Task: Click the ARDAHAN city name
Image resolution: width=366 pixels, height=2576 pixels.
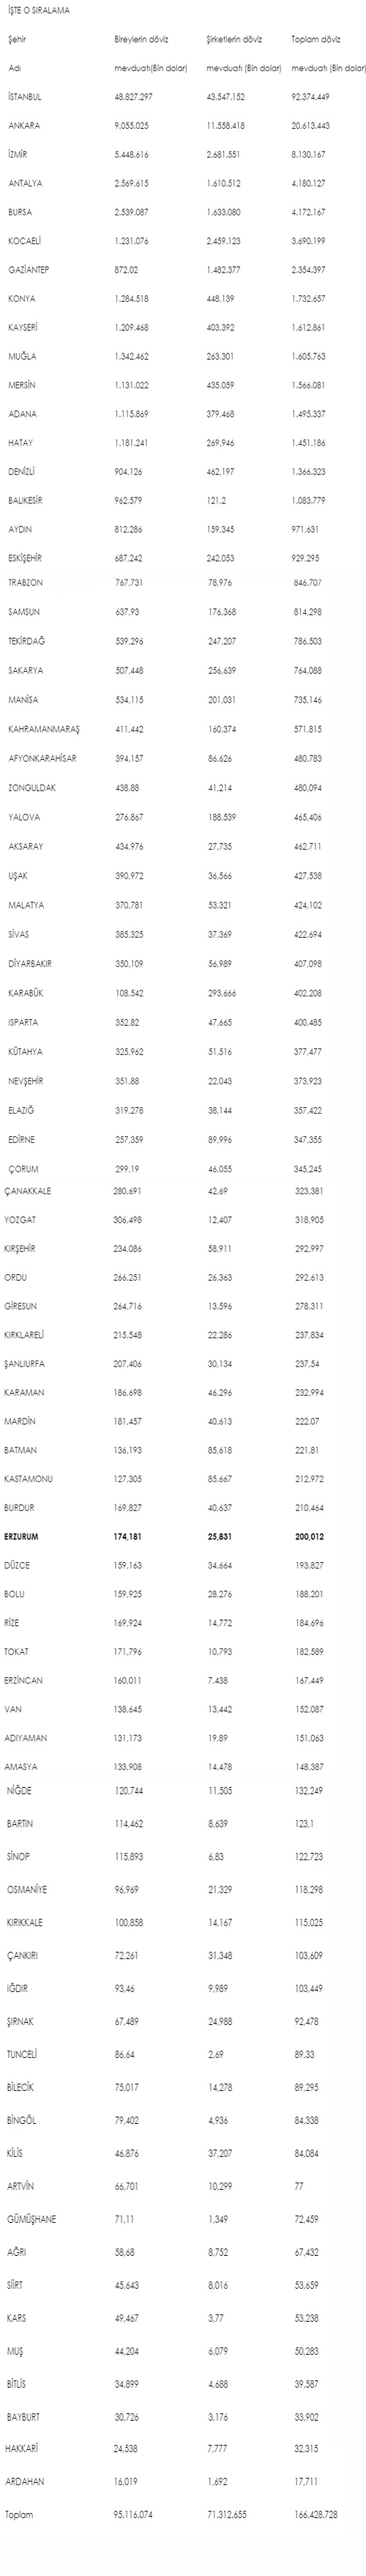Action: tap(25, 2509)
